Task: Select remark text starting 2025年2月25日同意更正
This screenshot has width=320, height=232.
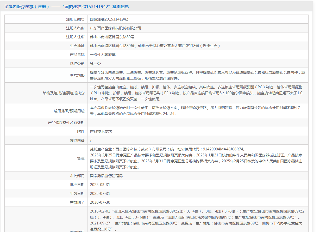Action: [x=196, y=161]
